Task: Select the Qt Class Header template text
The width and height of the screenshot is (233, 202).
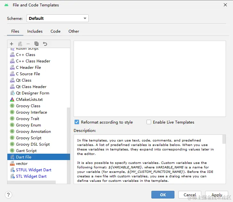Action: click(x=31, y=87)
